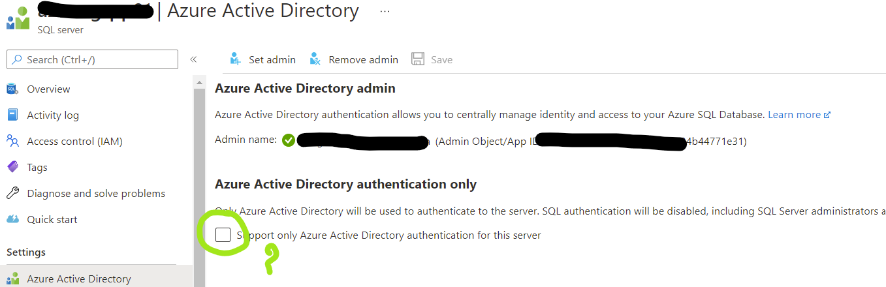
Task: Click the Azure Active Directory authentication only heading
Action: 345,184
